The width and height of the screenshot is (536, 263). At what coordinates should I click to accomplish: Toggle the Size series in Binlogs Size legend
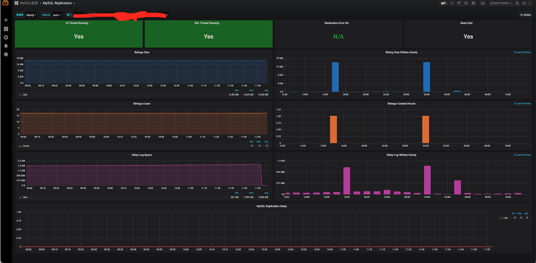click(25, 94)
